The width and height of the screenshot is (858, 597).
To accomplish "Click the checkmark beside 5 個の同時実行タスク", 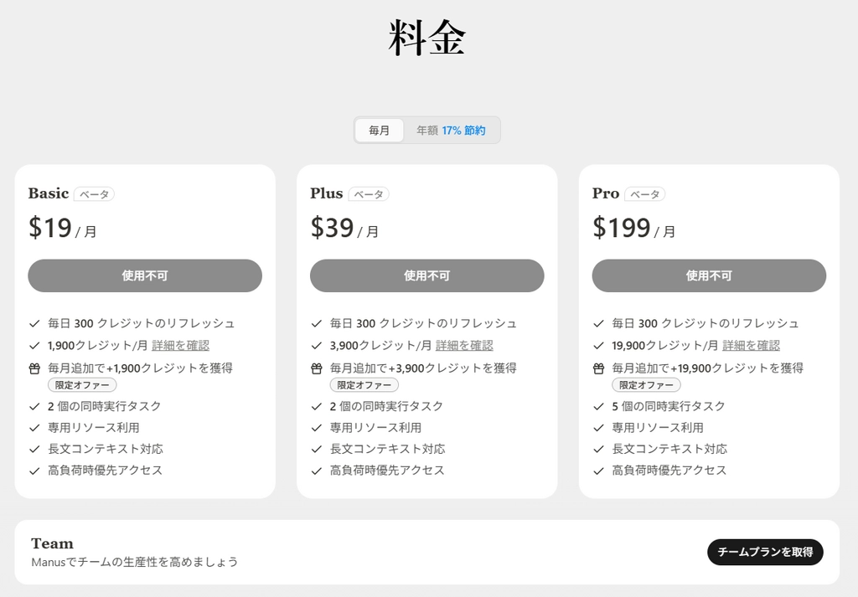I will coord(598,406).
